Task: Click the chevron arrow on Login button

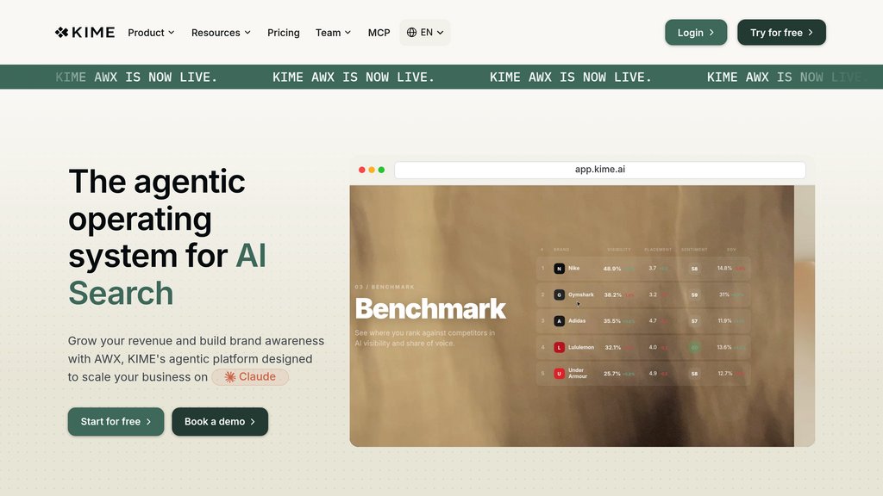Action: coord(711,33)
